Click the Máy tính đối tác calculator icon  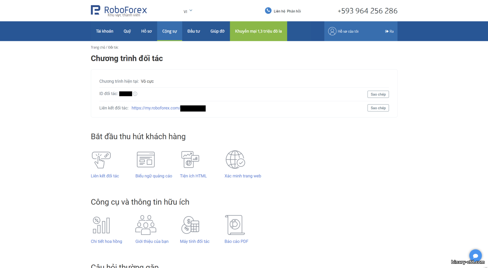(190, 225)
